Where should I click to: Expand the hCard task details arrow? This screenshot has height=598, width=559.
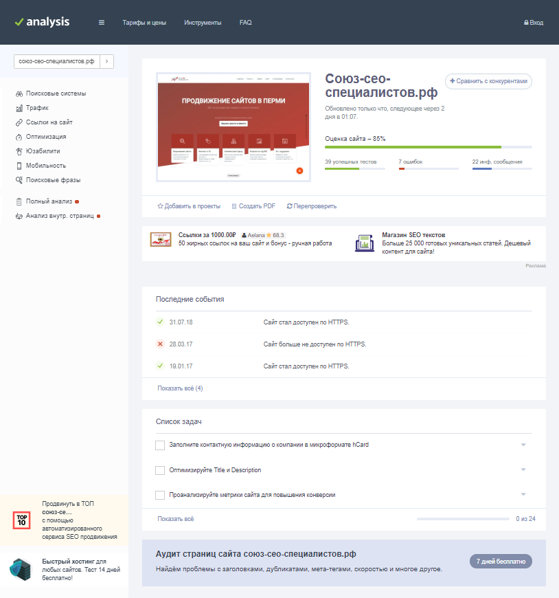point(523,445)
